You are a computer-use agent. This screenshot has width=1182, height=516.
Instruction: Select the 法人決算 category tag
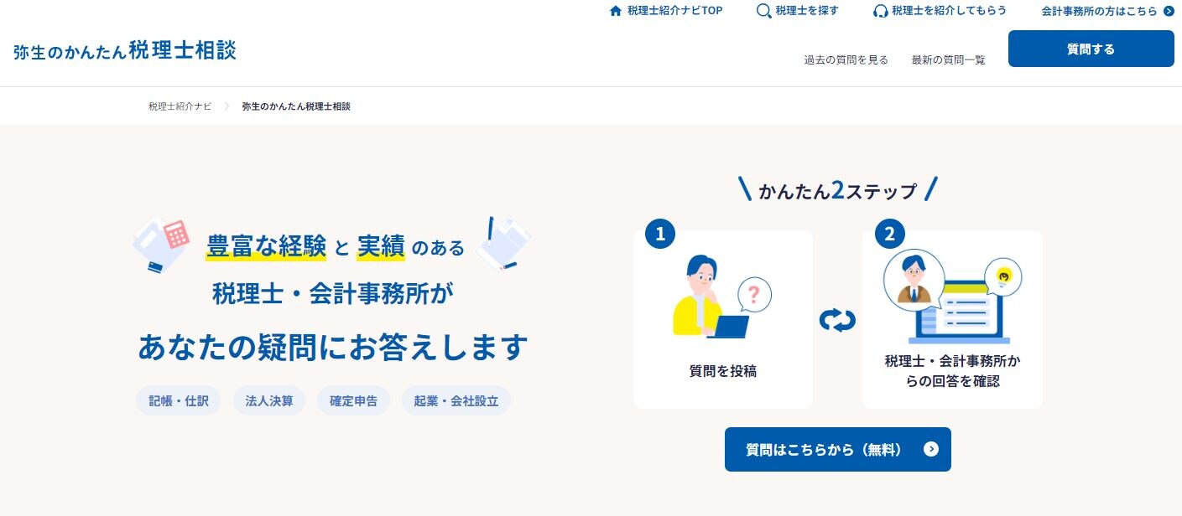coord(269,400)
